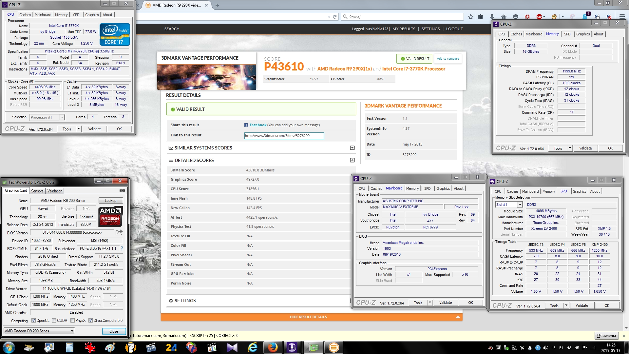629x354 pixels.
Task: Click the taskbar clock showing 14:25
Action: 611,348
